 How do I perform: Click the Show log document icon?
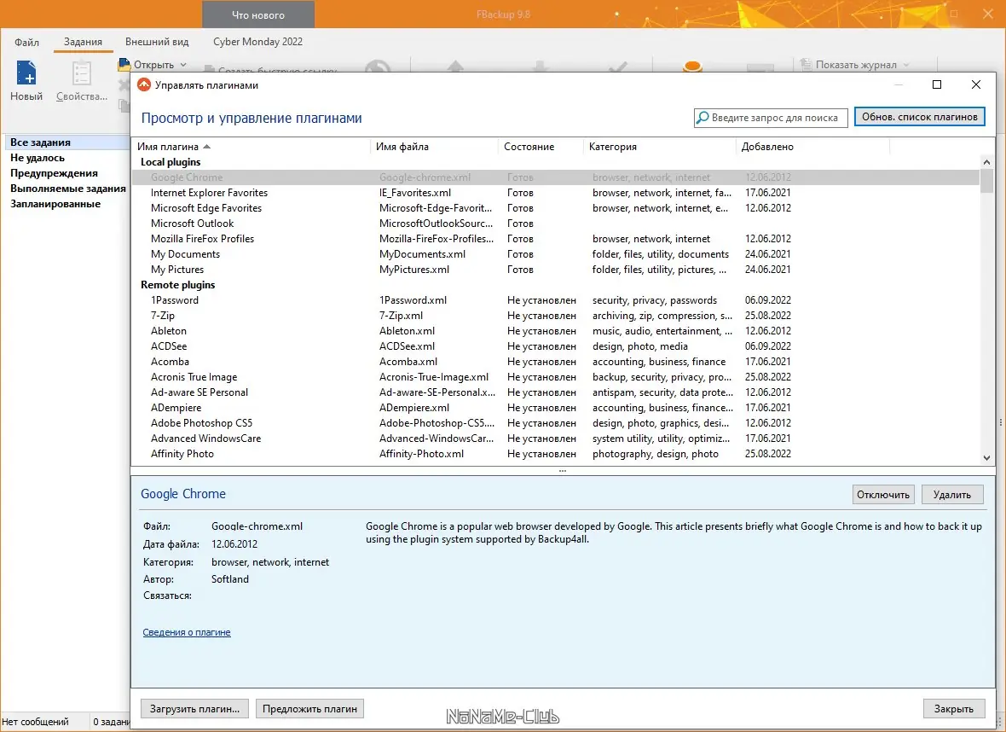806,64
